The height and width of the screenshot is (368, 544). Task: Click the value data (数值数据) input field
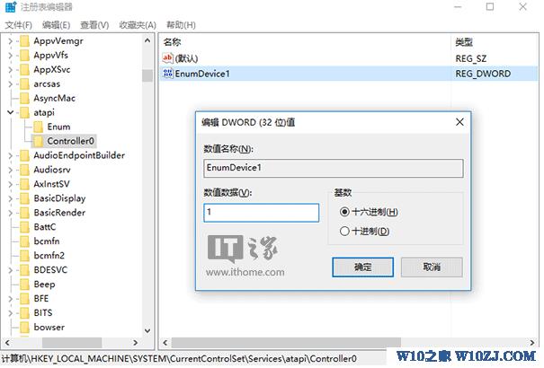(262, 213)
